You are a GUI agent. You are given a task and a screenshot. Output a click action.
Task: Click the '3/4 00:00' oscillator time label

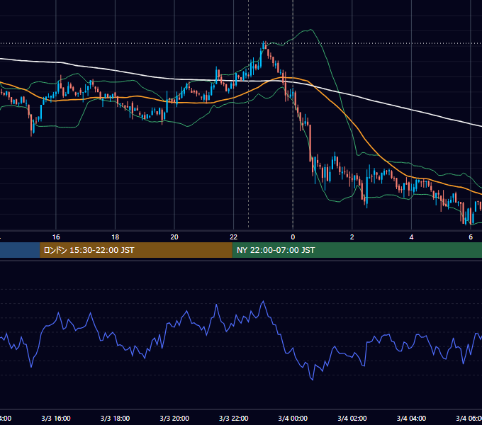(293, 419)
